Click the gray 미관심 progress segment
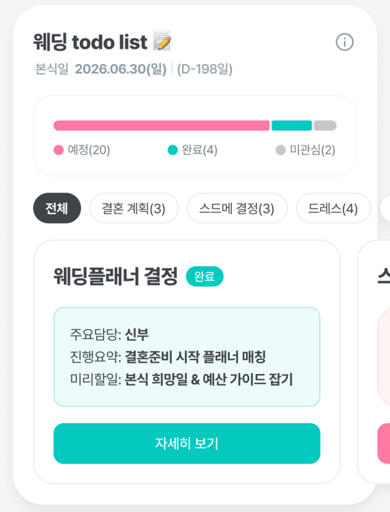 [325, 125]
